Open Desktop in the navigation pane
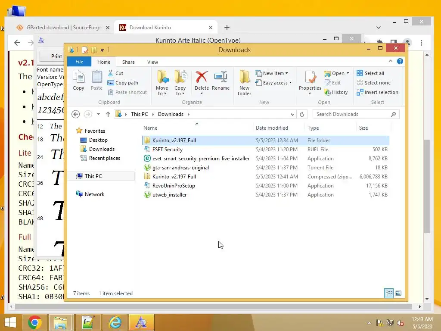The image size is (441, 331). (x=94, y=140)
